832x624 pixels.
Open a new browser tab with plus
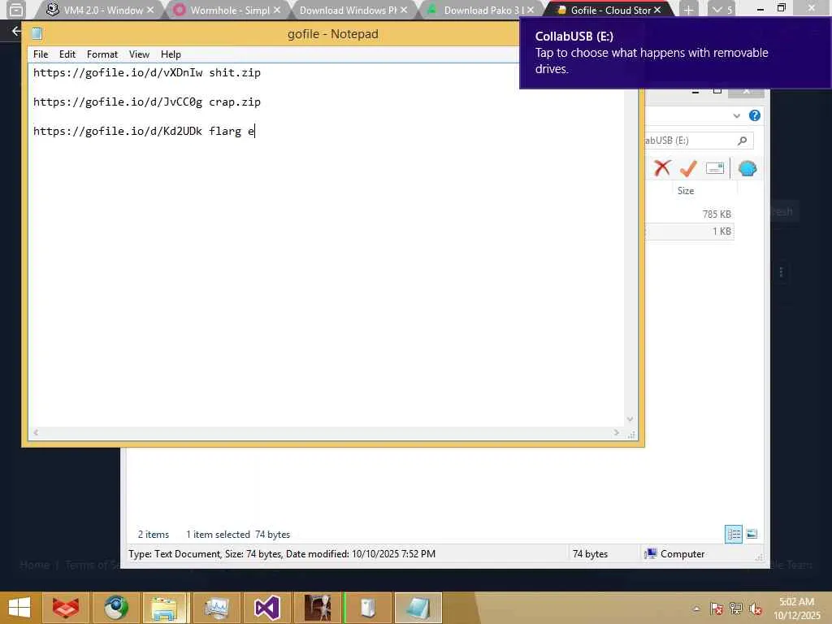[x=688, y=10]
